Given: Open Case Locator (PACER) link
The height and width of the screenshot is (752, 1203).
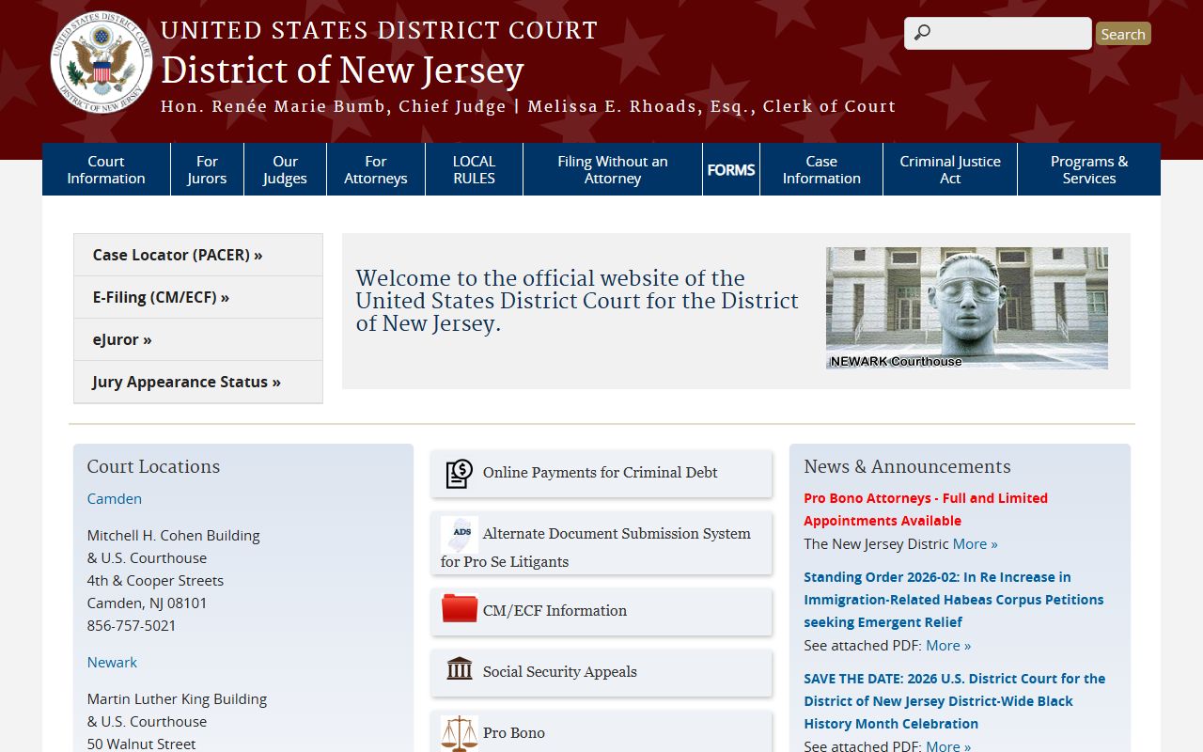Looking at the screenshot, I should click(x=198, y=255).
